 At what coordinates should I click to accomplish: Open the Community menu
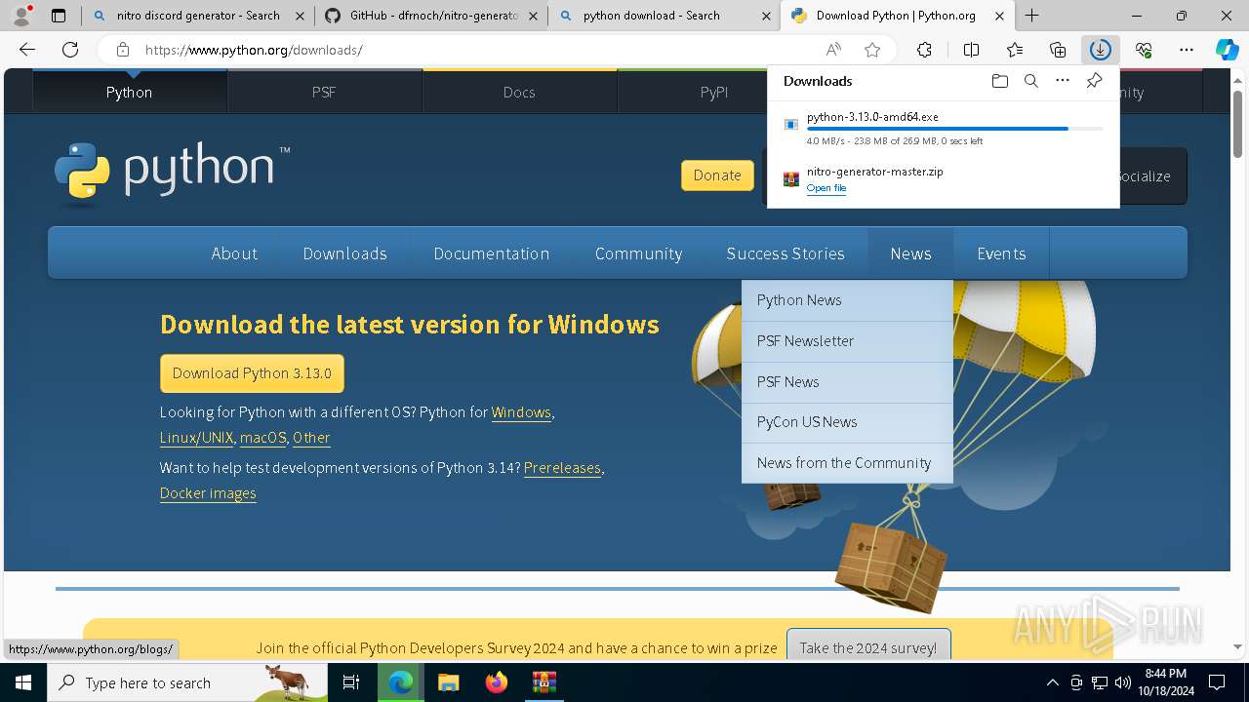click(638, 253)
